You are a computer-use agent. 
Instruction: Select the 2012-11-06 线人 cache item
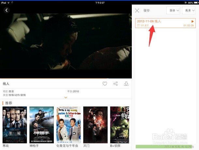[165, 23]
